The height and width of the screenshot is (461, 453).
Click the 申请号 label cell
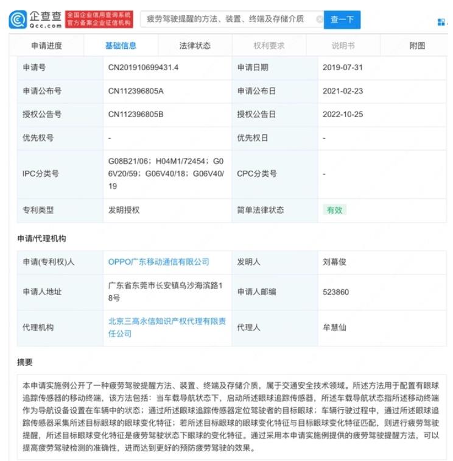tap(60, 68)
